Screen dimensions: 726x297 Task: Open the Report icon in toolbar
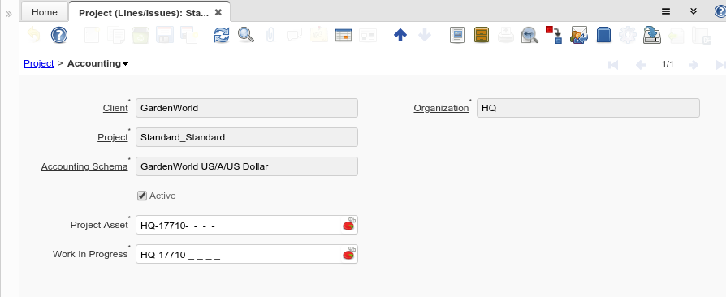[457, 35]
